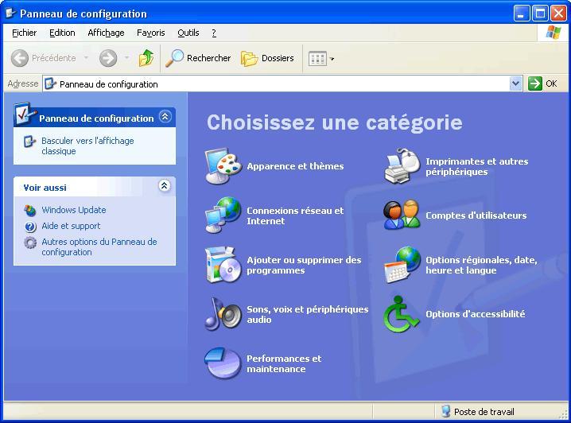Click Performances et maintenance text link
571x423 pixels.
(x=284, y=363)
